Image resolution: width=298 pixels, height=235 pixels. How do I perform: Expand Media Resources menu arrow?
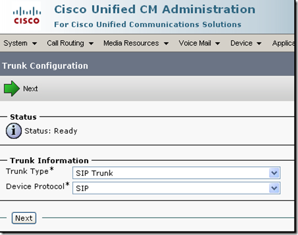pos(166,43)
